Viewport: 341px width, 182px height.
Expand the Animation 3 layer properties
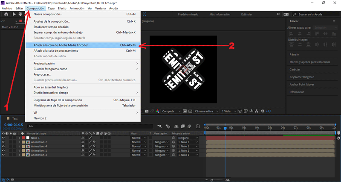click(19, 155)
